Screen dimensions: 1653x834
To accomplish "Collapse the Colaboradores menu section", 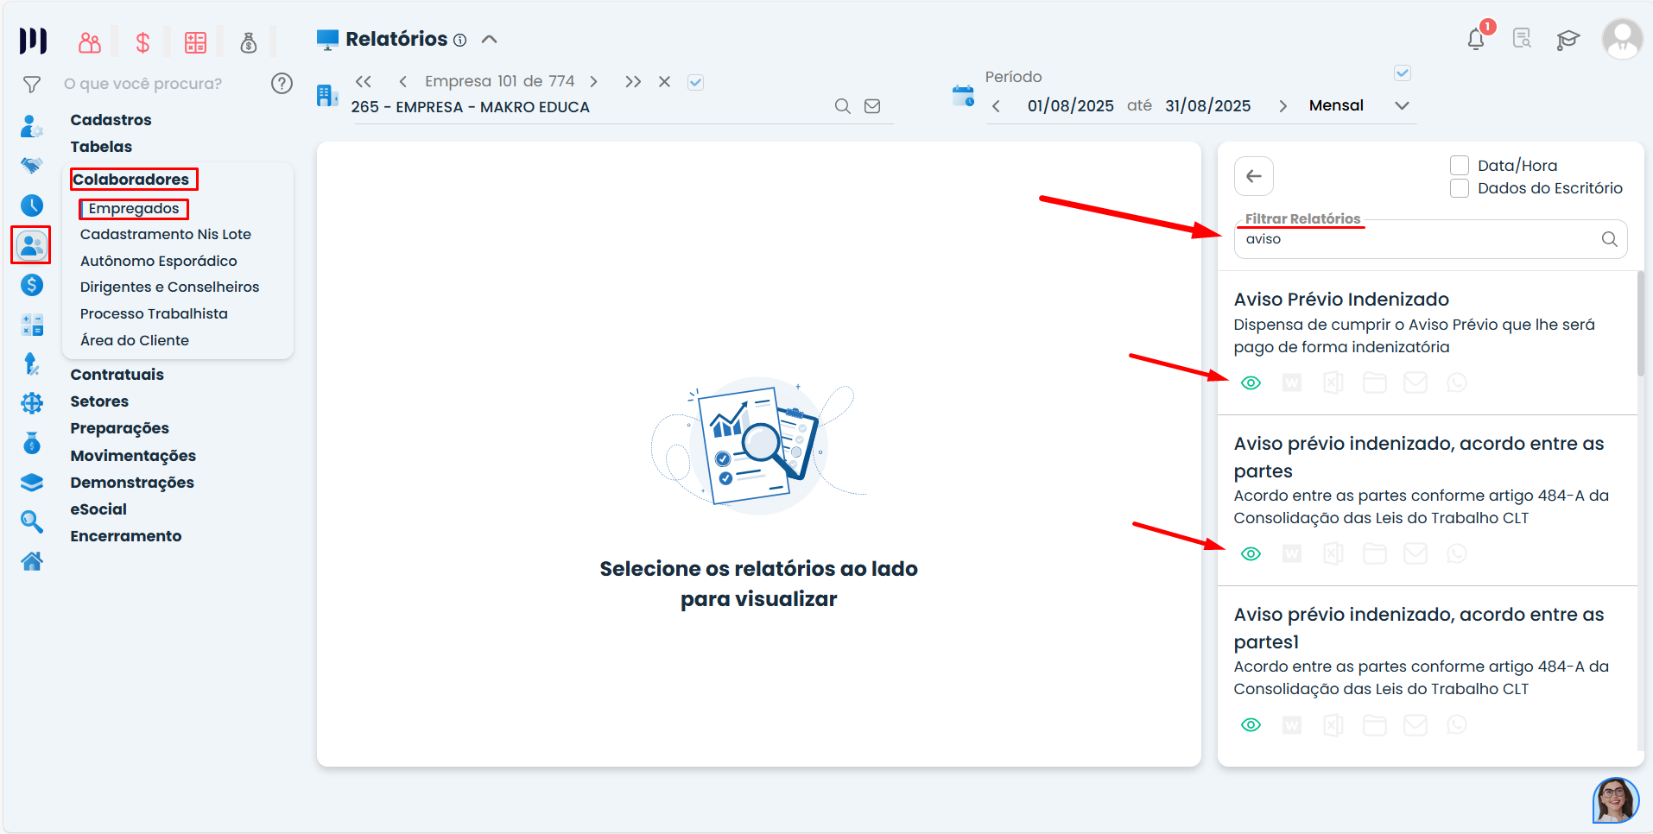I will (131, 180).
